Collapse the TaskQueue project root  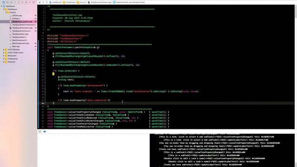click(x=2, y=6)
